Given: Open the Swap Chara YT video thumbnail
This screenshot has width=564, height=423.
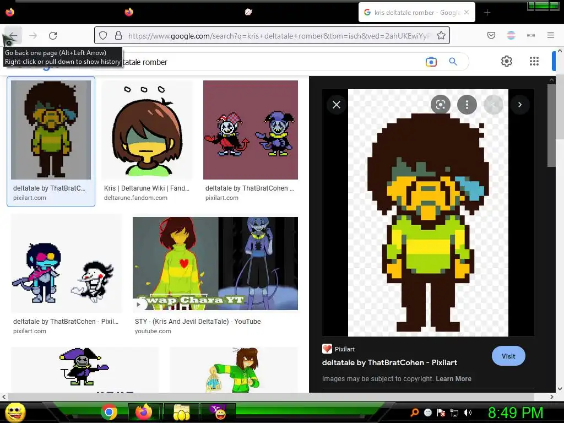Looking at the screenshot, I should click(215, 263).
